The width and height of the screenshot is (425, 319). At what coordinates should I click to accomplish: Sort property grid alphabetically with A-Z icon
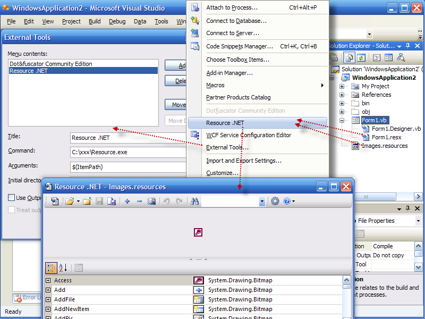(63, 268)
